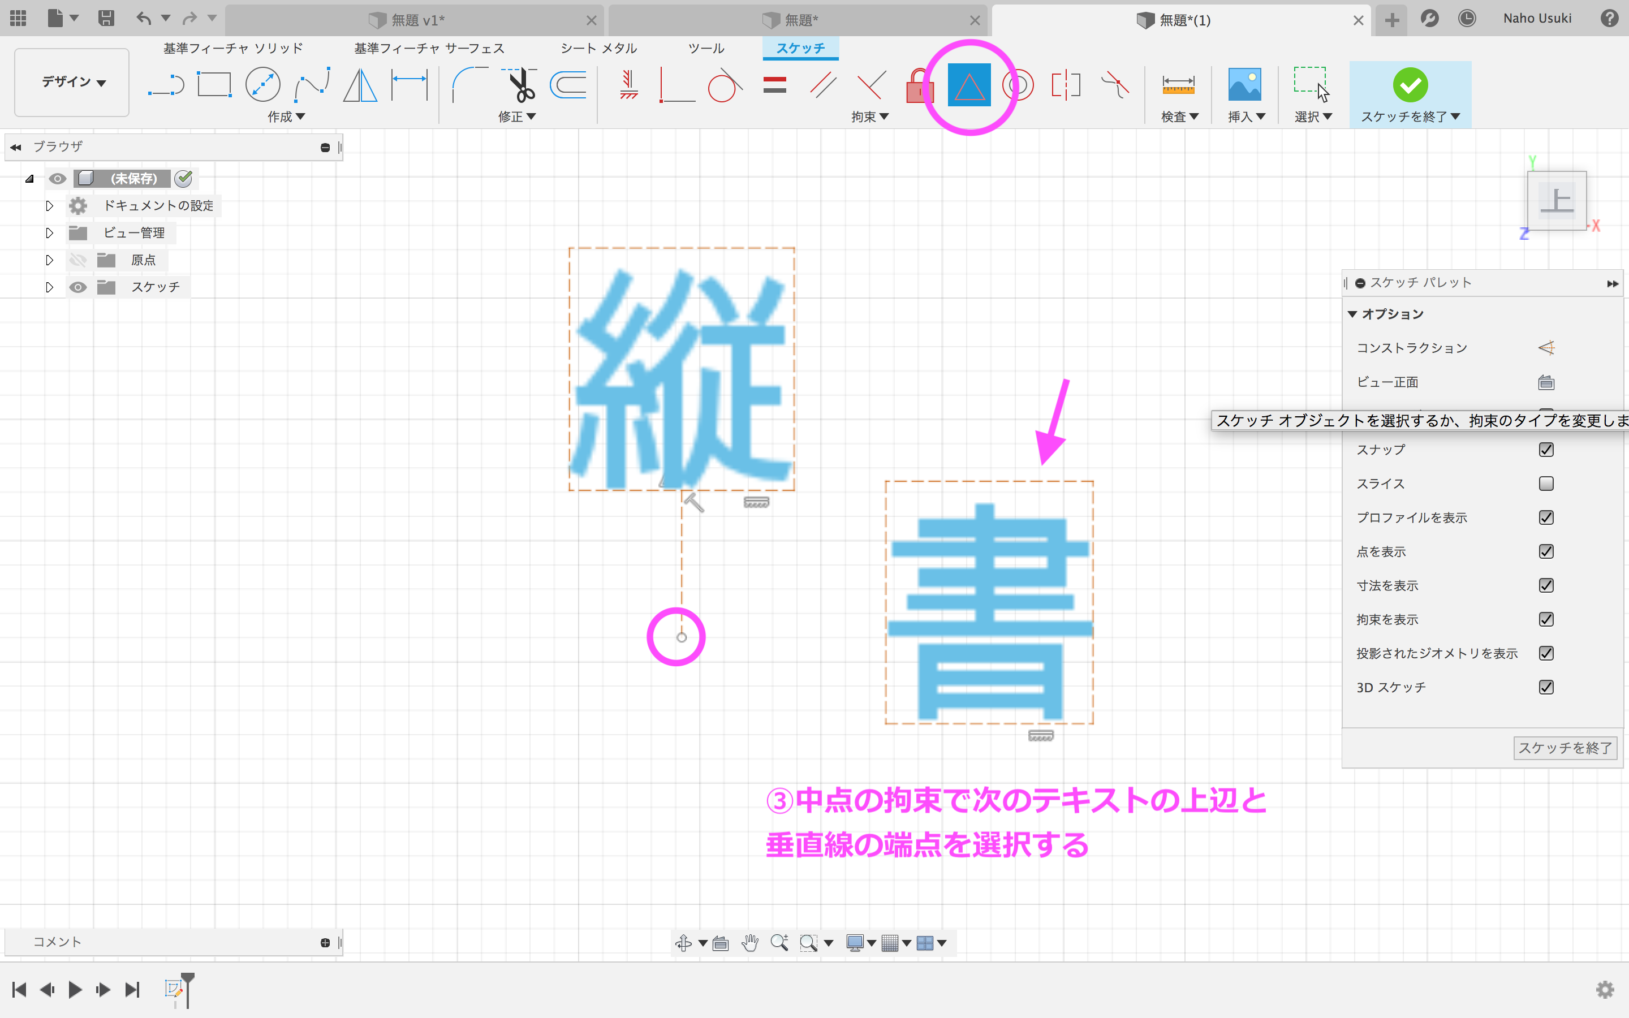
Task: Apply the Tangent constraint
Action: pos(725,85)
